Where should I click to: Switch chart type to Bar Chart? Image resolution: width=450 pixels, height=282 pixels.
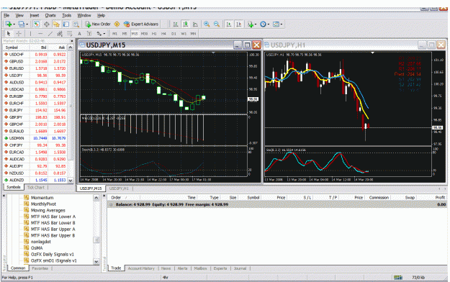(x=176, y=24)
